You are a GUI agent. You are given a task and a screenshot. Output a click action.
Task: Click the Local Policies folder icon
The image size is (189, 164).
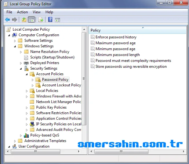click(x=32, y=91)
